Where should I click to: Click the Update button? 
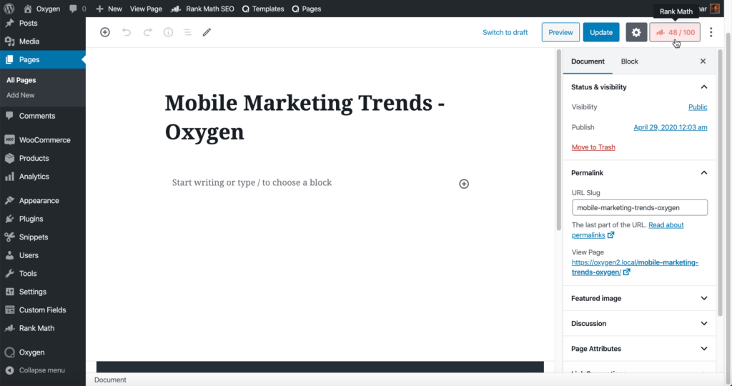pyautogui.click(x=601, y=32)
